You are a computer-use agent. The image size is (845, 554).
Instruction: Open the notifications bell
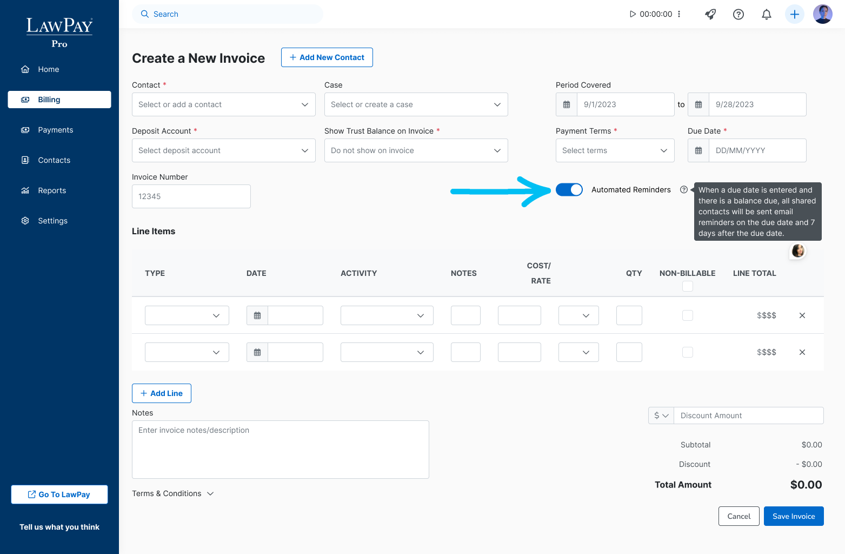point(766,14)
